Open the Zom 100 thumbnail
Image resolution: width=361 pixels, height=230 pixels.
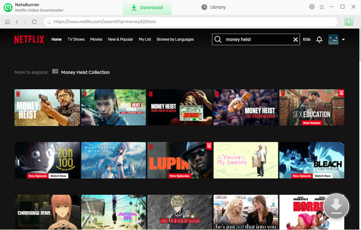(47, 160)
